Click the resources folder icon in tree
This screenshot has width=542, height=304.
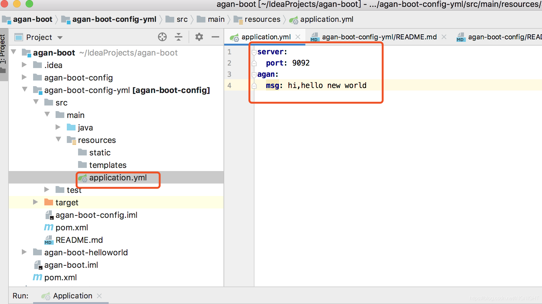(71, 140)
